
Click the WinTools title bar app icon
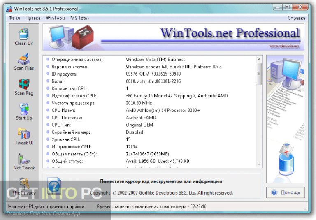(x=9, y=9)
